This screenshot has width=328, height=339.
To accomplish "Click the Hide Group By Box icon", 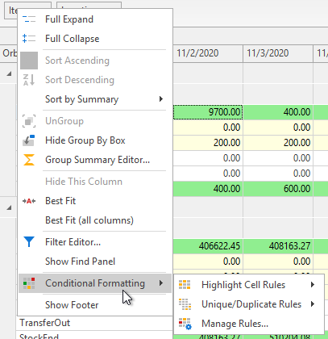I will click(29, 140).
